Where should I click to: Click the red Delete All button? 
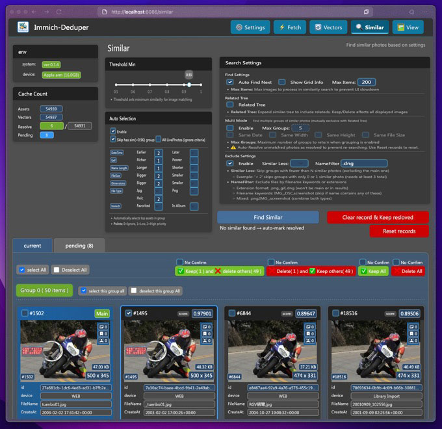pyautogui.click(x=408, y=271)
